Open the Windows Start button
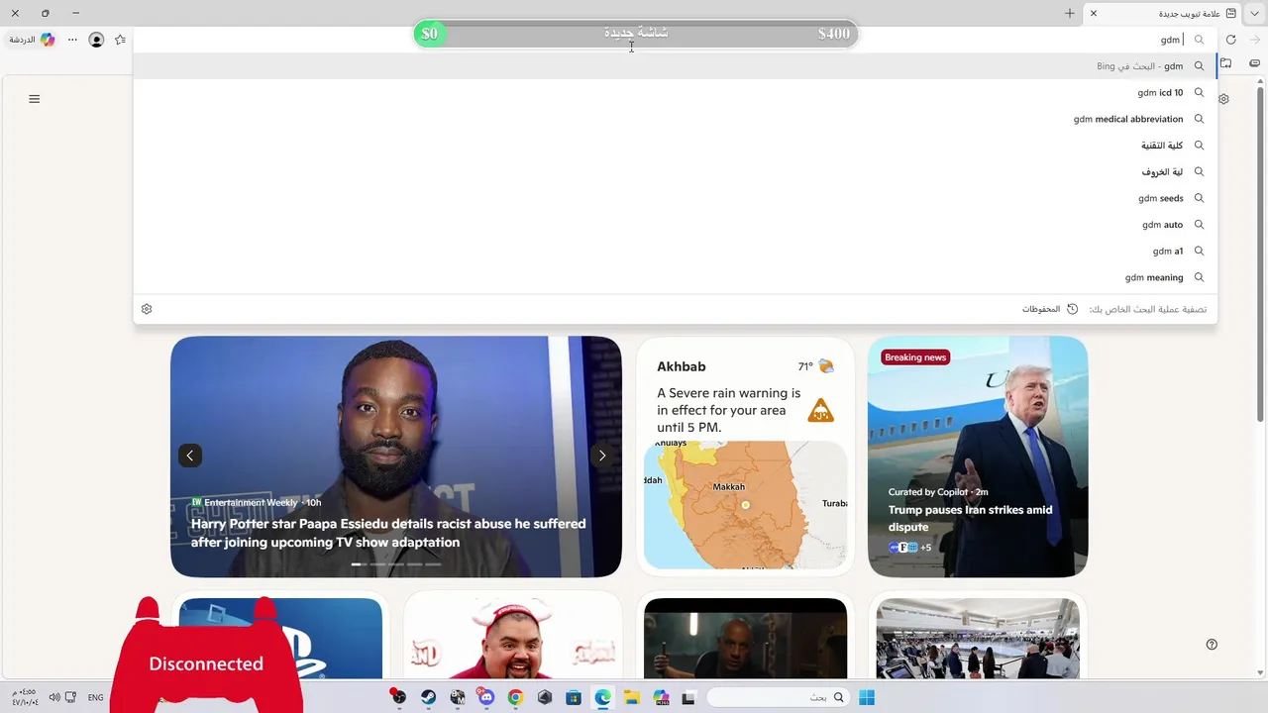1268x713 pixels. (867, 697)
